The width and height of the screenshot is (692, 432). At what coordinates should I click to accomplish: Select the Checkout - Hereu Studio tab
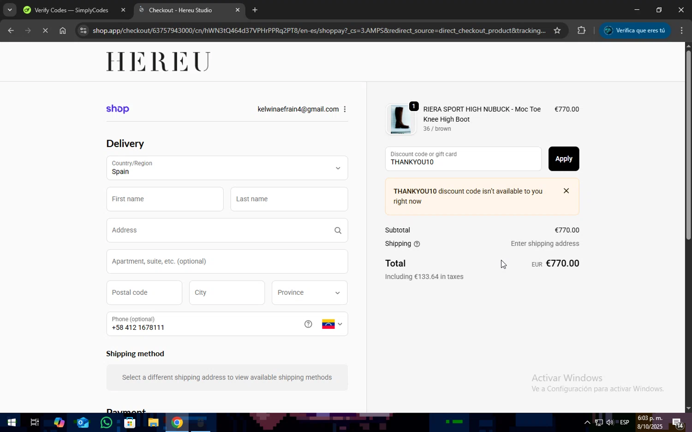tap(190, 10)
